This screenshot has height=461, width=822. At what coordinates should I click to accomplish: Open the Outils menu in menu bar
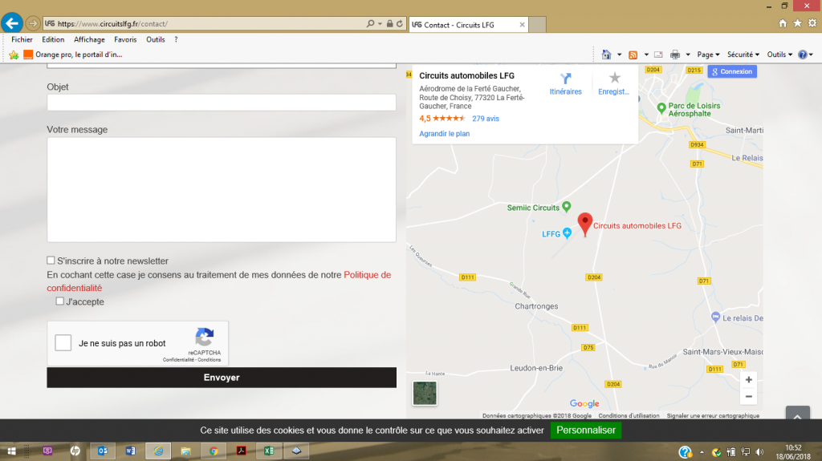pos(155,39)
